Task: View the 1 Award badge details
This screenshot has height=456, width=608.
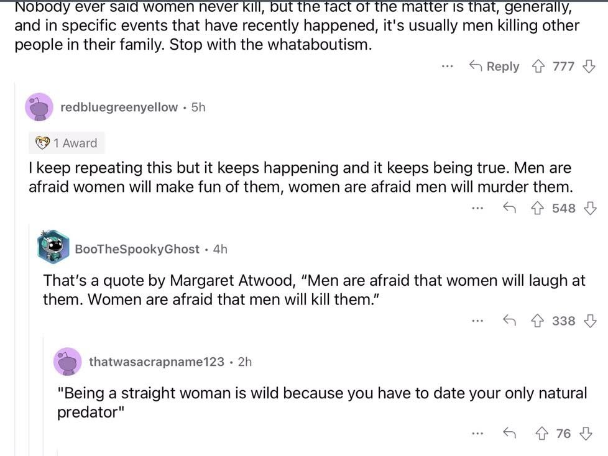Action: [x=67, y=143]
